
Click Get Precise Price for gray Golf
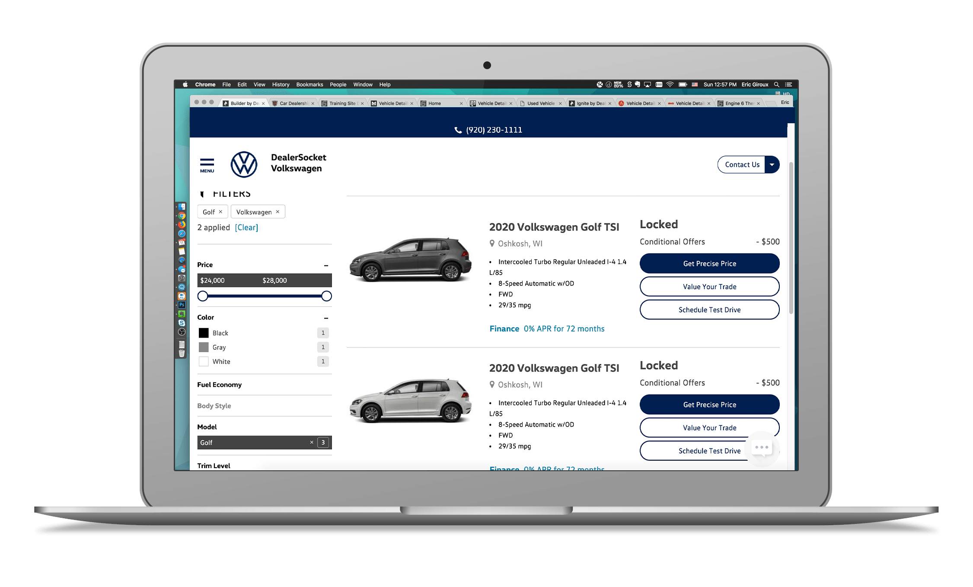[709, 264]
